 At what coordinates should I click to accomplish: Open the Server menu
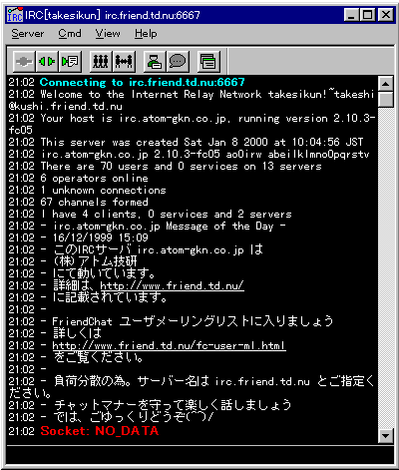pos(28,34)
